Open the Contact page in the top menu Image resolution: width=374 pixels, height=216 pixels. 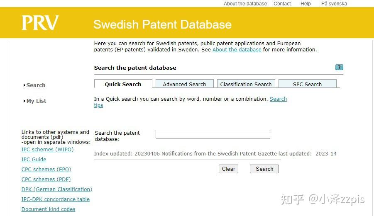point(282,4)
